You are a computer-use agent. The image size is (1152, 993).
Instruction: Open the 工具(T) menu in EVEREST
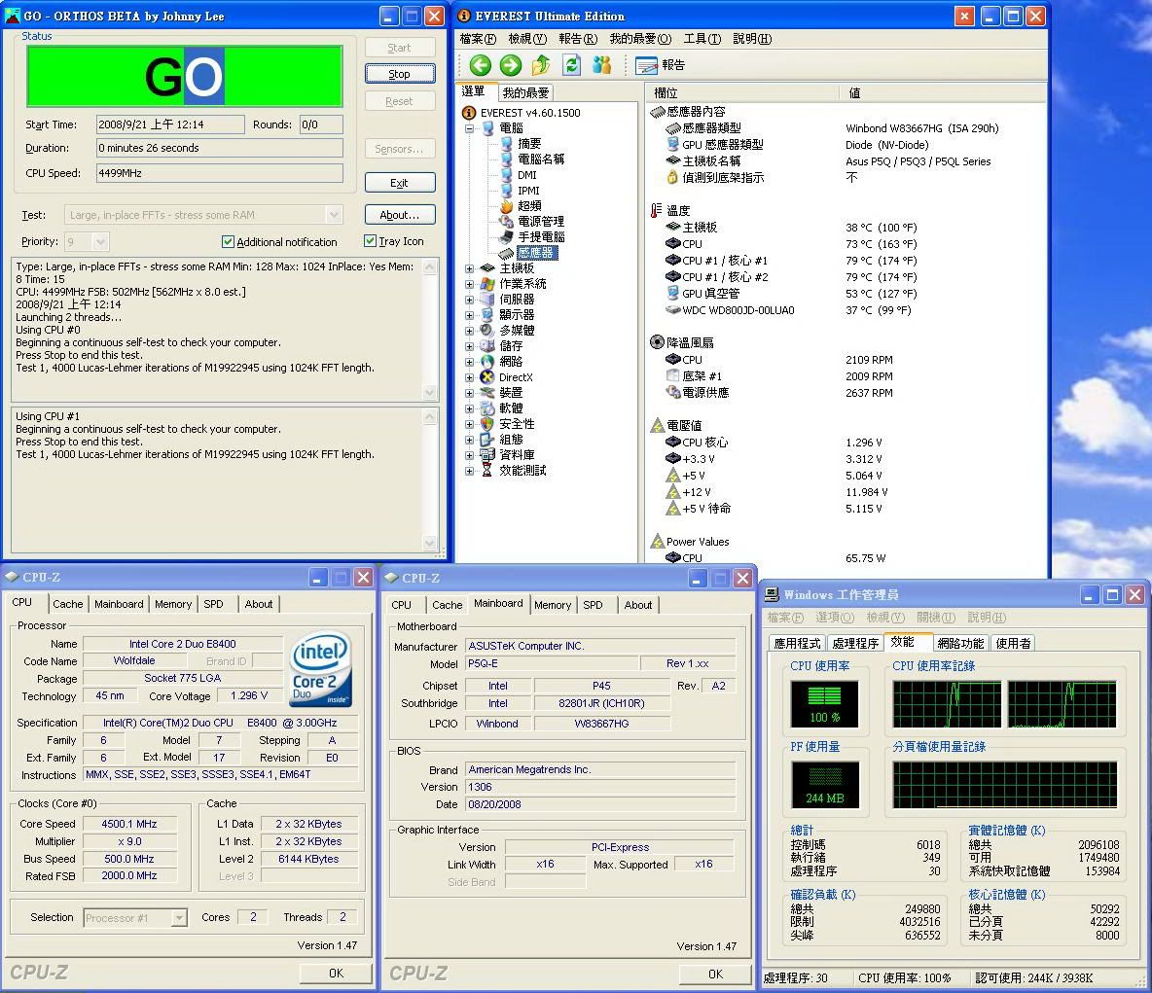pyautogui.click(x=702, y=39)
